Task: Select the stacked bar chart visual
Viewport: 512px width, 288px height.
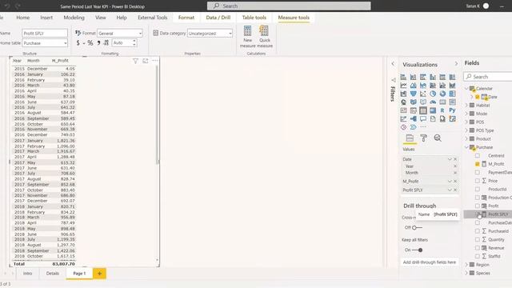Action: [403, 77]
